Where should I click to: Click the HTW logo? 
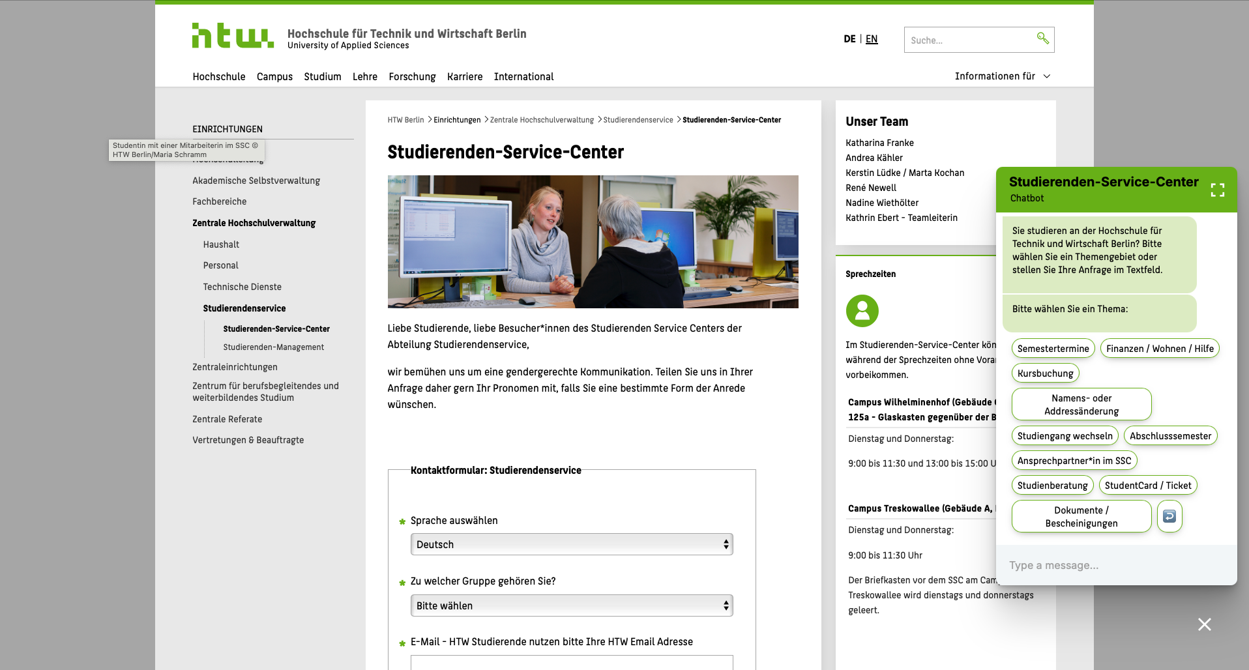[233, 36]
